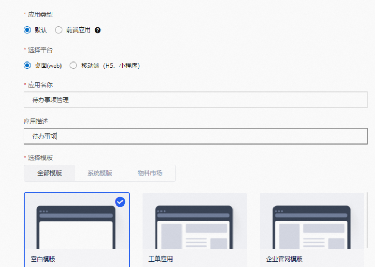Viewport: 375px width, 267px height.
Task: Click the 选择平台 field label
Action: coord(40,50)
